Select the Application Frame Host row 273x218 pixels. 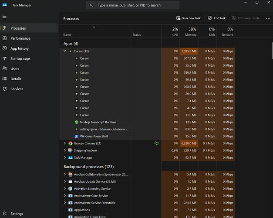[147, 216]
